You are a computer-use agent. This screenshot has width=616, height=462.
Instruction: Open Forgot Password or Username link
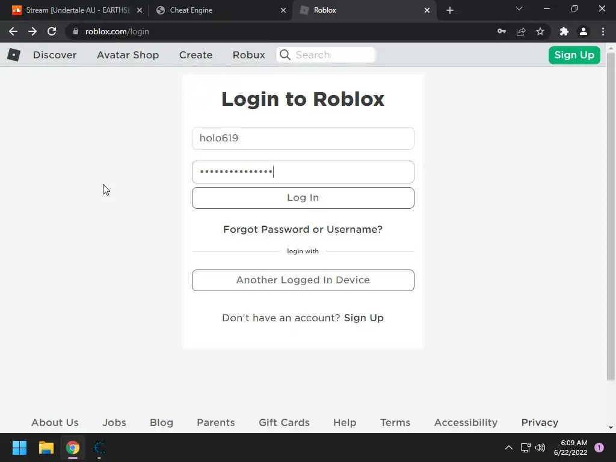pos(303,229)
